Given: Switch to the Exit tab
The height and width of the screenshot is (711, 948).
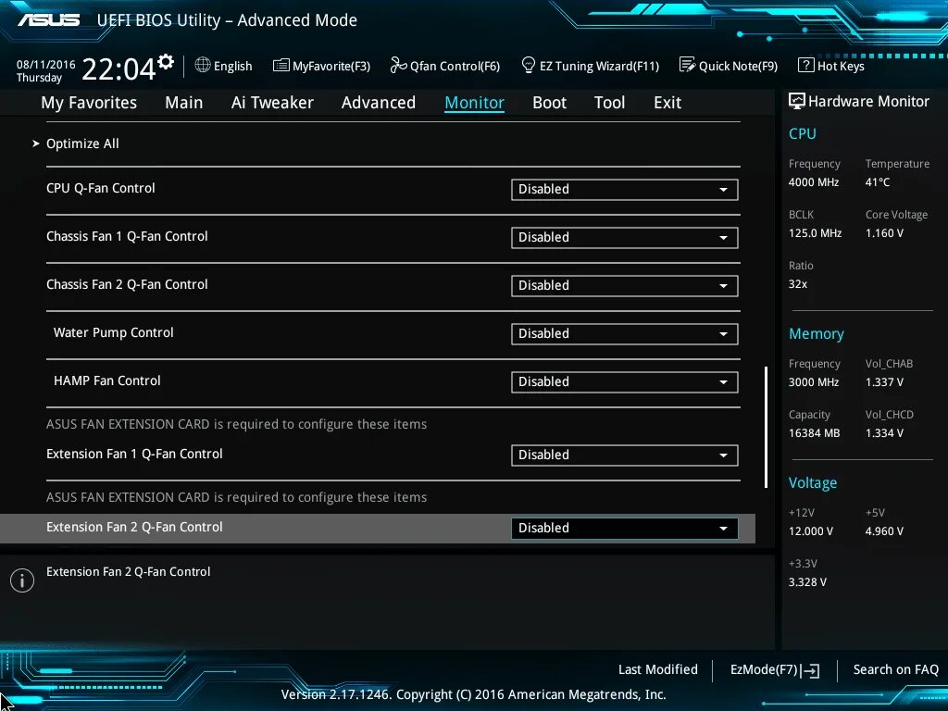Looking at the screenshot, I should (667, 103).
